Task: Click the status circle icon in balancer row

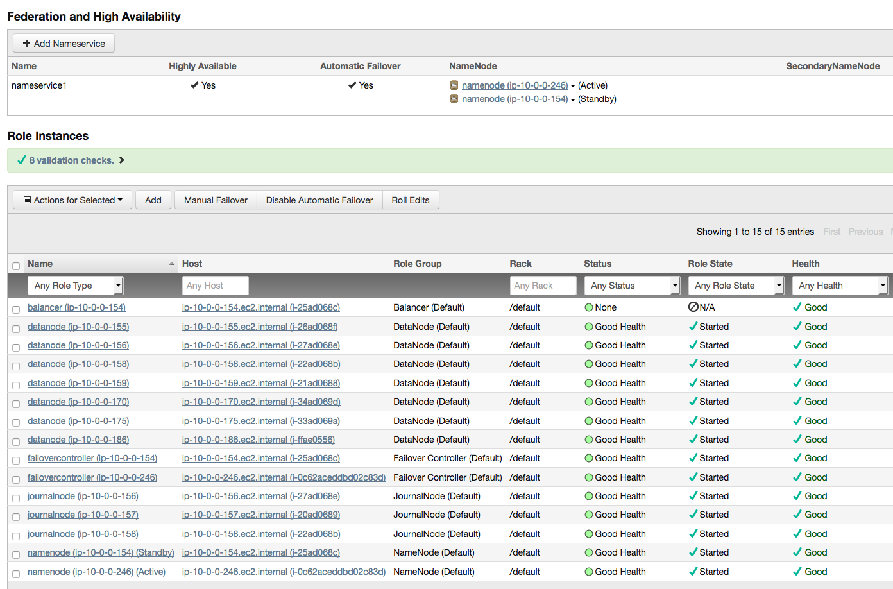Action: [589, 307]
